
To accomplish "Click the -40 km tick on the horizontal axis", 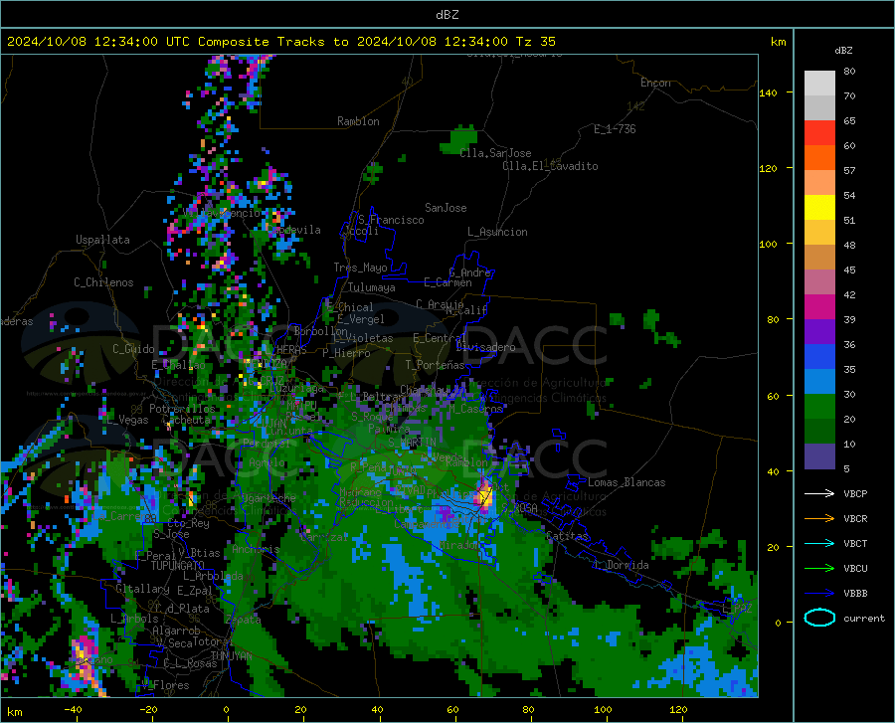I will [73, 710].
